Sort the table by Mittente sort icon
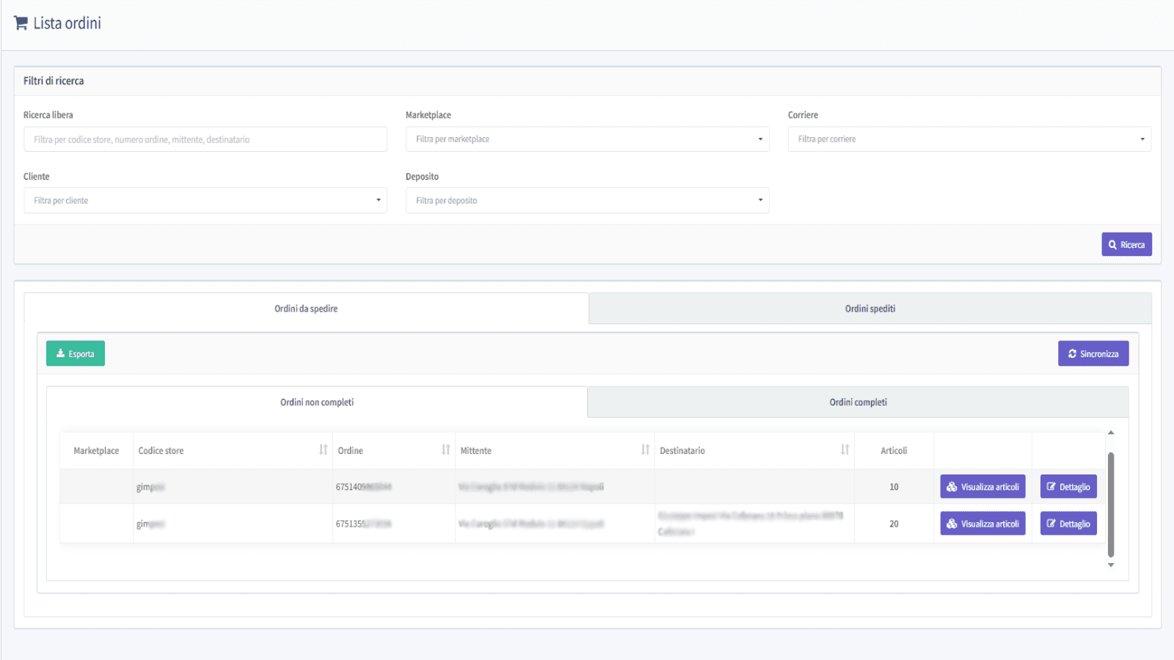The image size is (1174, 660). [645, 450]
